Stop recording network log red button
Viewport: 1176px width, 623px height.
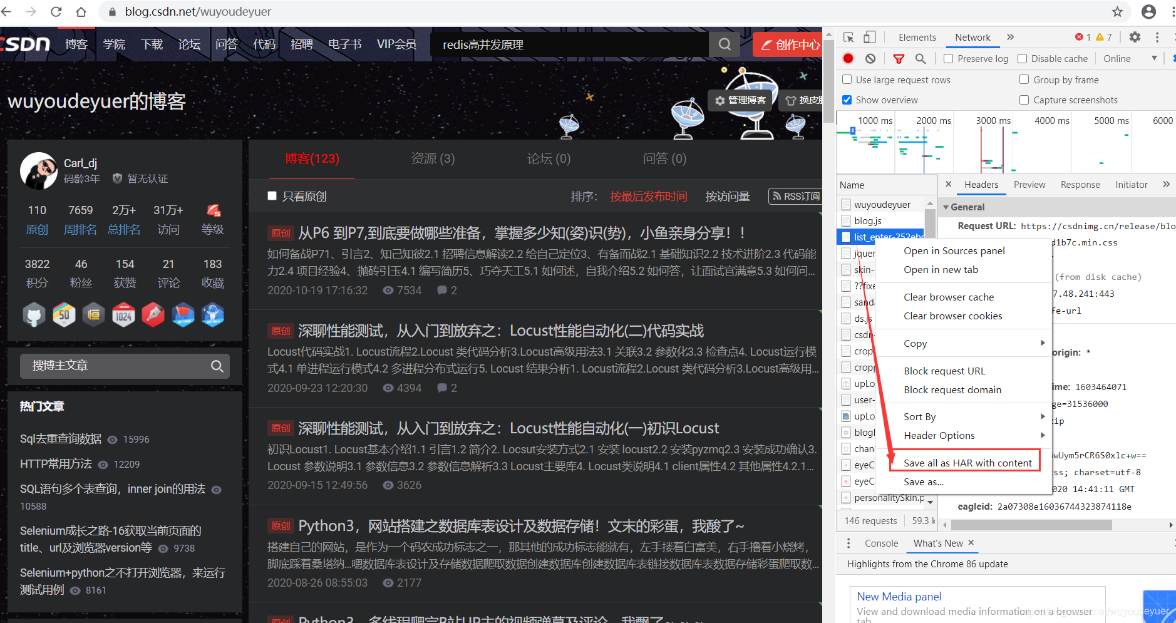848,58
